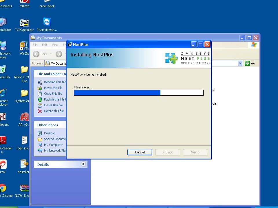Screen dimensions: 278x208
Task: Launch TeamViewer from the desktop
Action: click(x=47, y=25)
